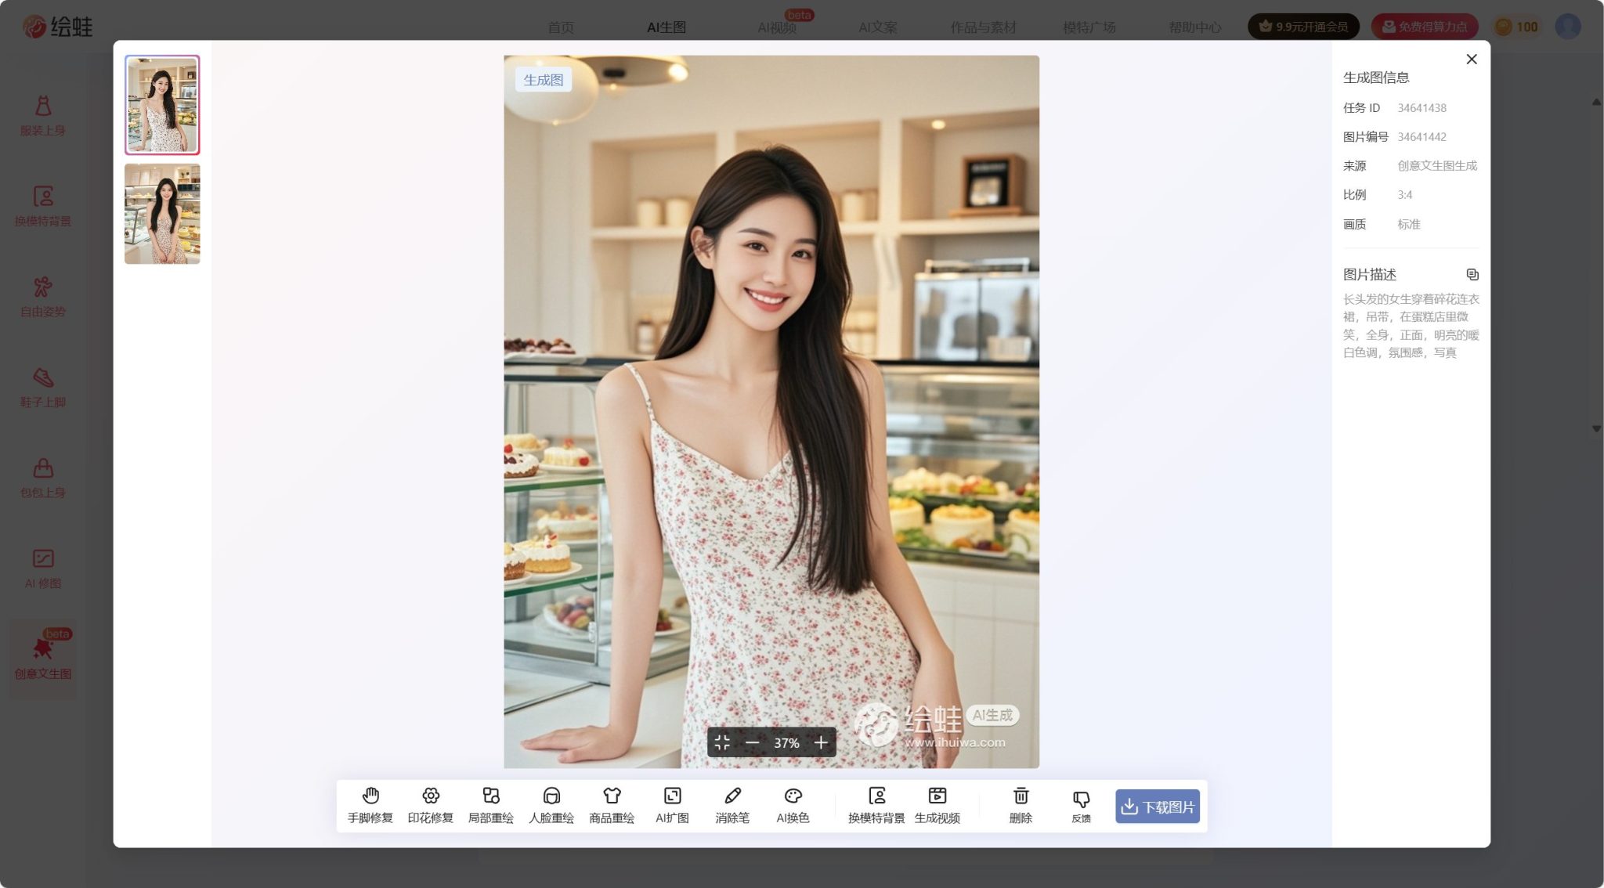Image resolution: width=1604 pixels, height=888 pixels.
Task: Open the 作品与素材 tab
Action: (984, 27)
